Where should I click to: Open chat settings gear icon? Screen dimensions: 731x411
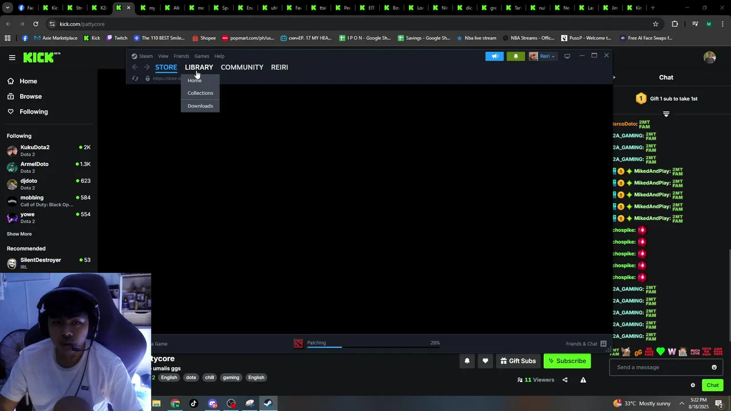[x=693, y=385]
